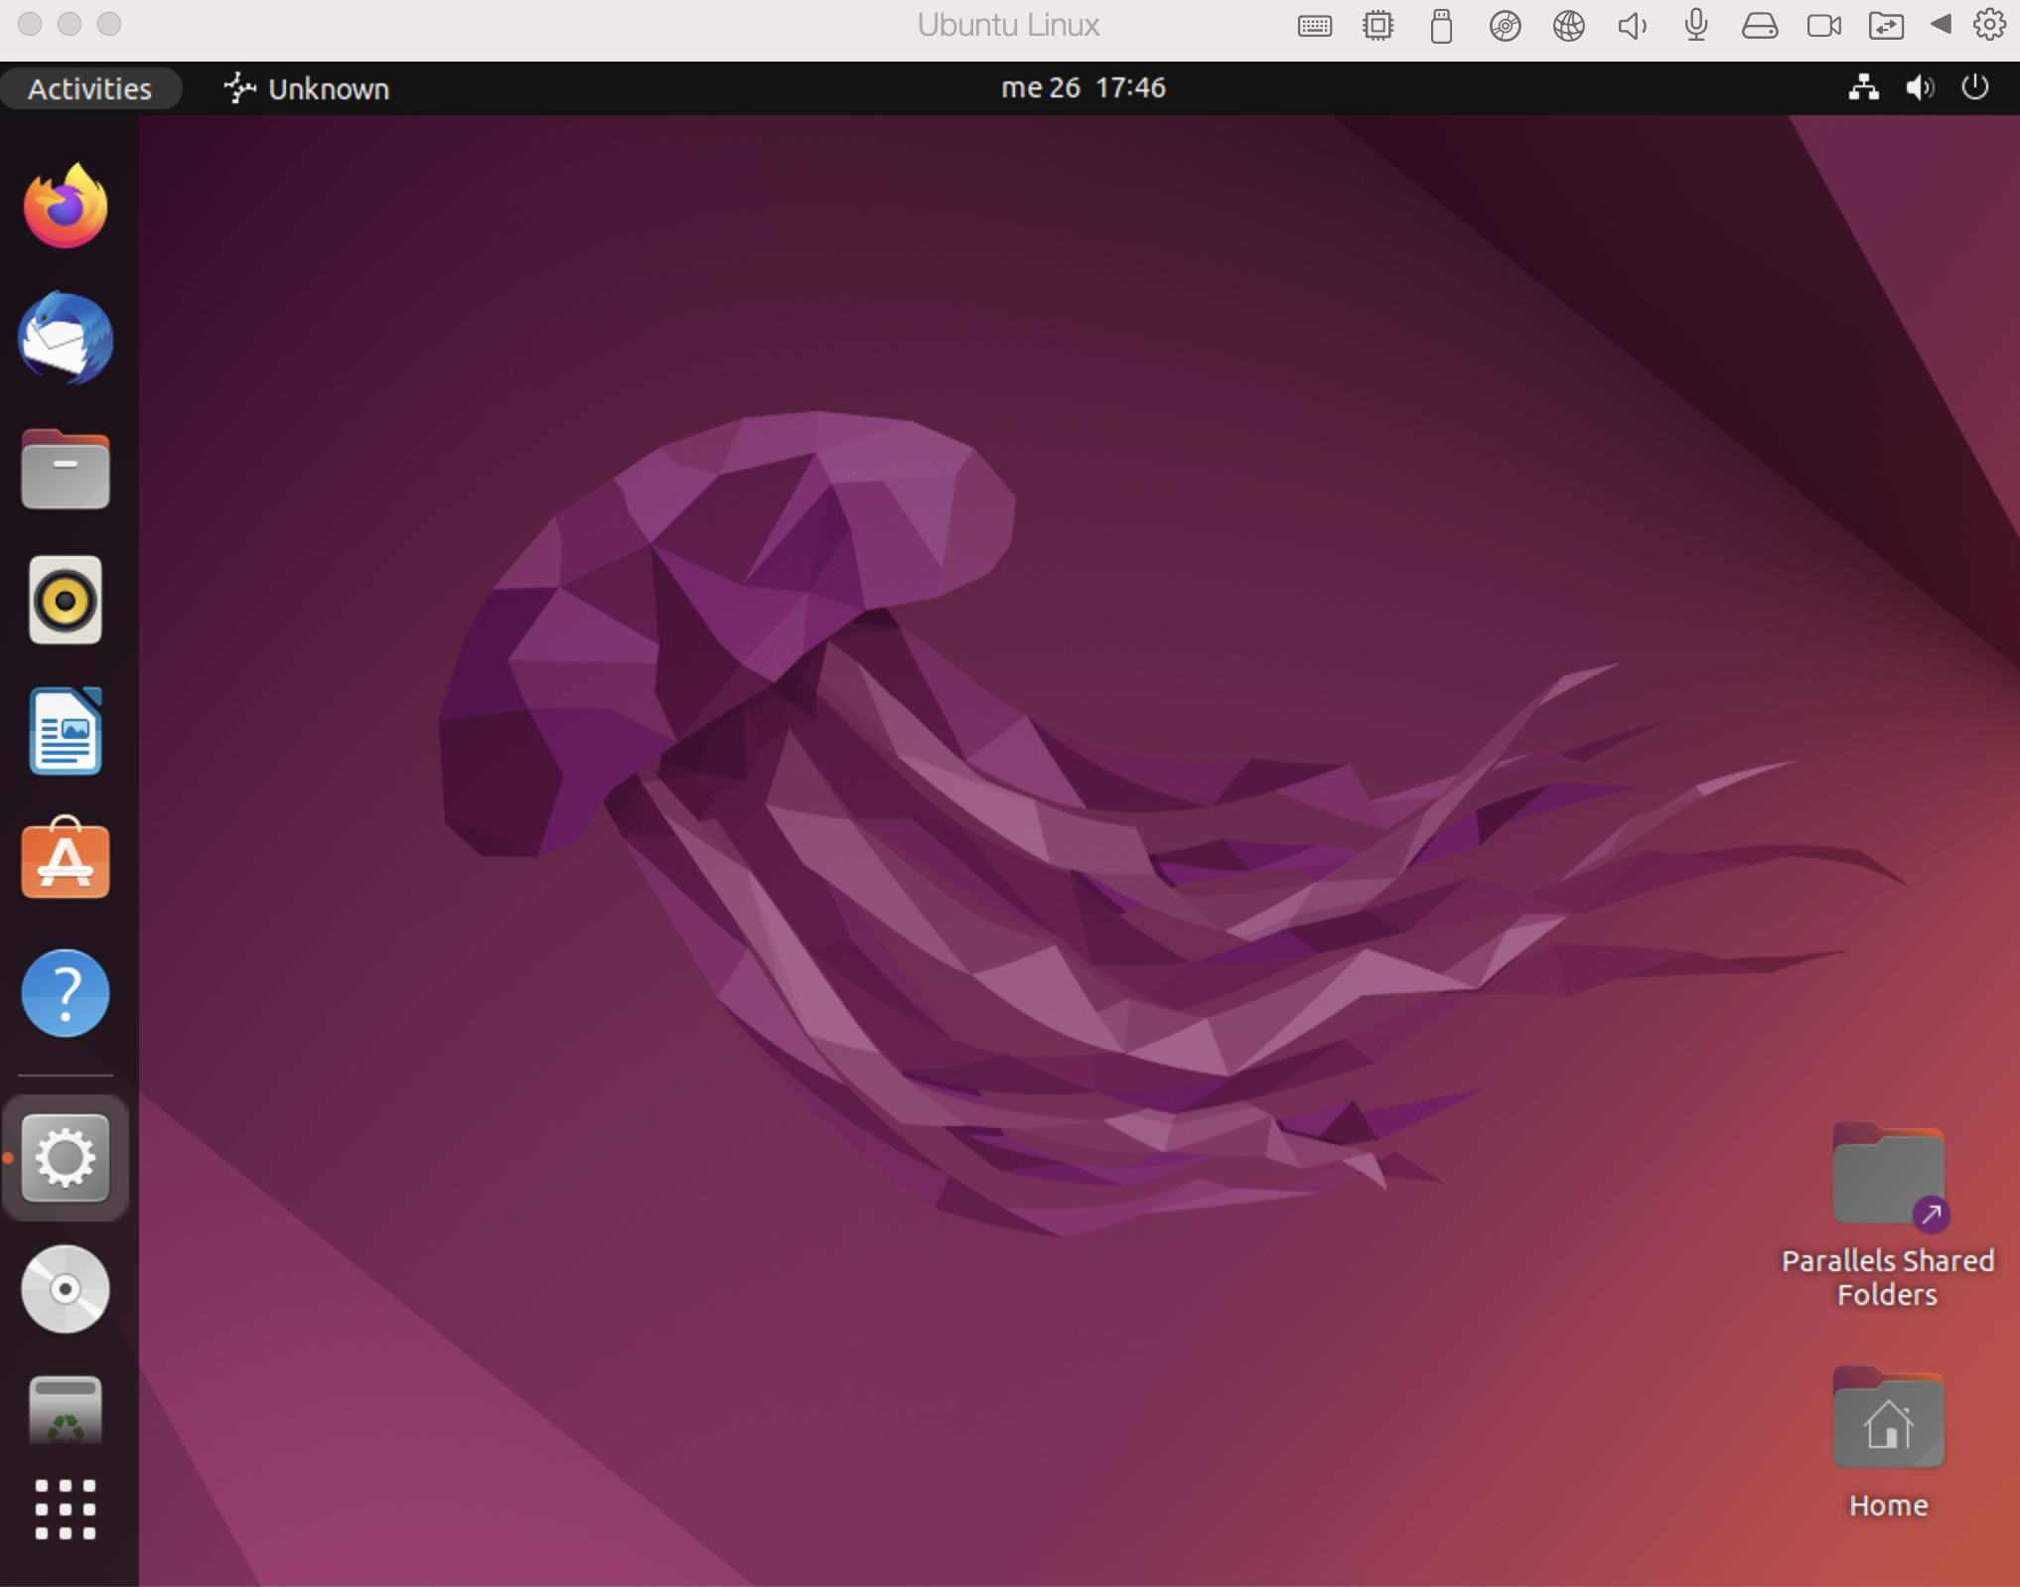2020x1587 pixels.
Task: Click the Parallels microphone toolbar icon
Action: click(1696, 25)
